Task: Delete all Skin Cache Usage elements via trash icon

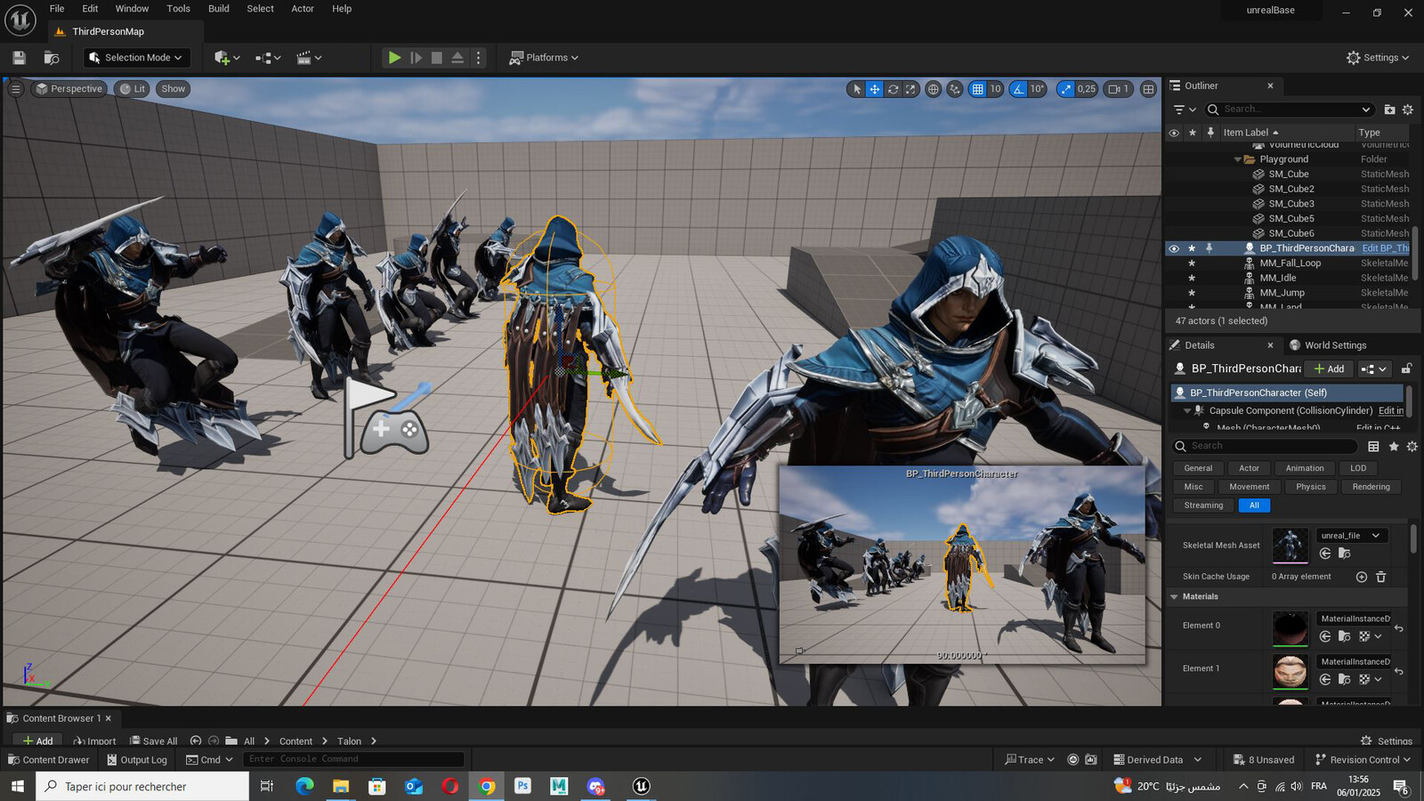Action: pyautogui.click(x=1381, y=577)
